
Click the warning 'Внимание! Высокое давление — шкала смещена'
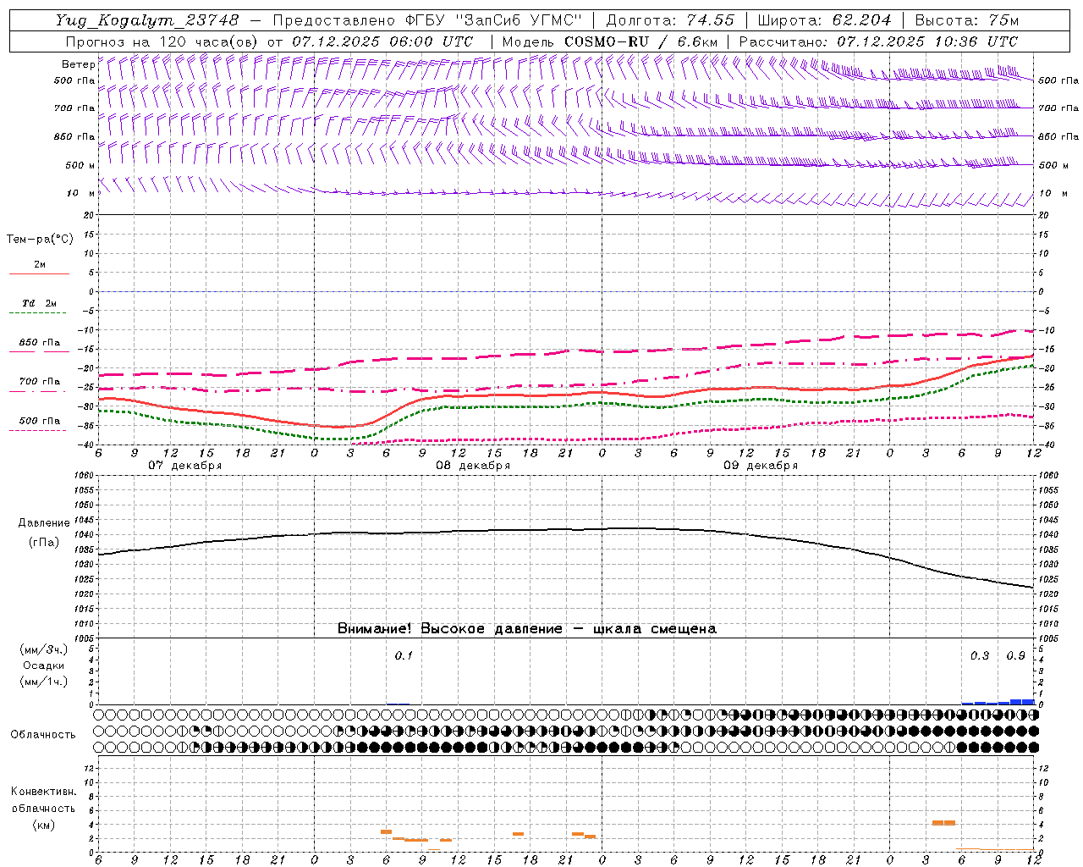click(x=527, y=628)
